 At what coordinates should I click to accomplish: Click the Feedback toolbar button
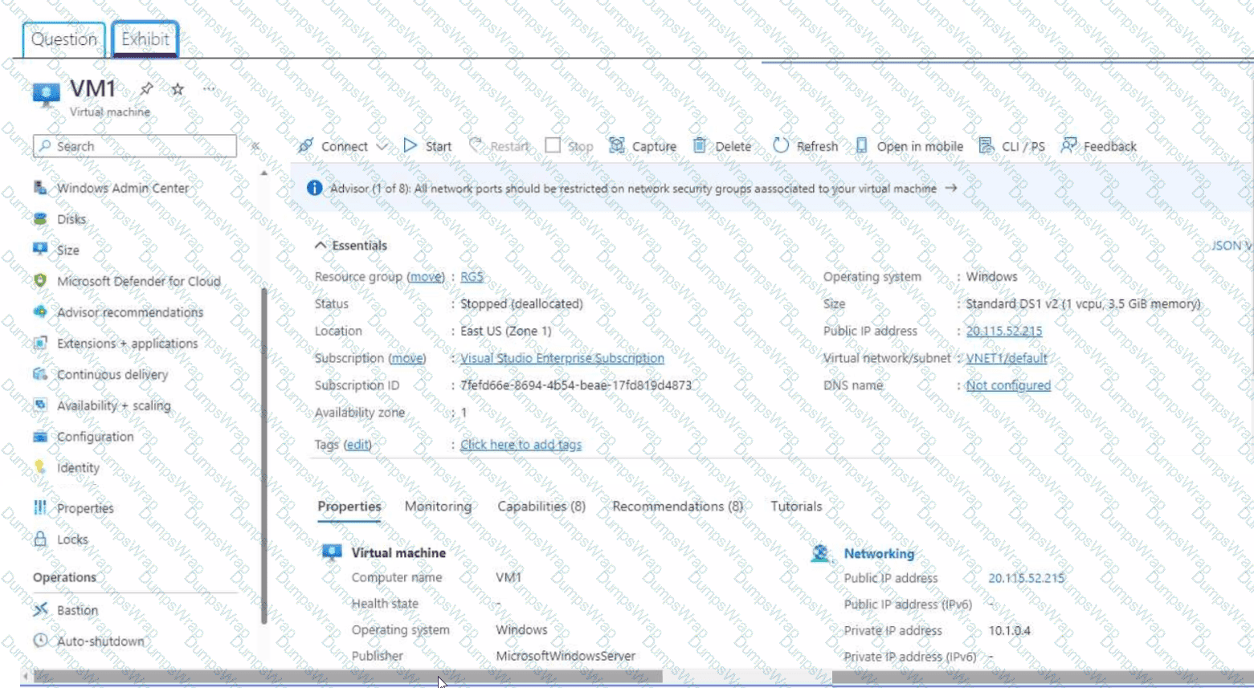1099,146
